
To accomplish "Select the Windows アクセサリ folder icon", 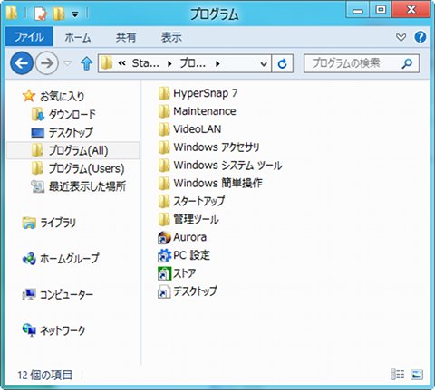I will tap(164, 147).
